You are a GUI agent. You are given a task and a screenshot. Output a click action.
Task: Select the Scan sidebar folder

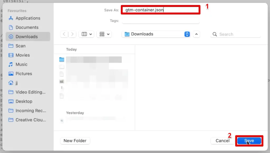coord(23,46)
